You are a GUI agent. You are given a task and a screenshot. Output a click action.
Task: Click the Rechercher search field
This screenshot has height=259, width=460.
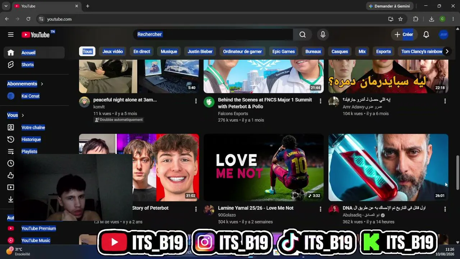pos(213,35)
